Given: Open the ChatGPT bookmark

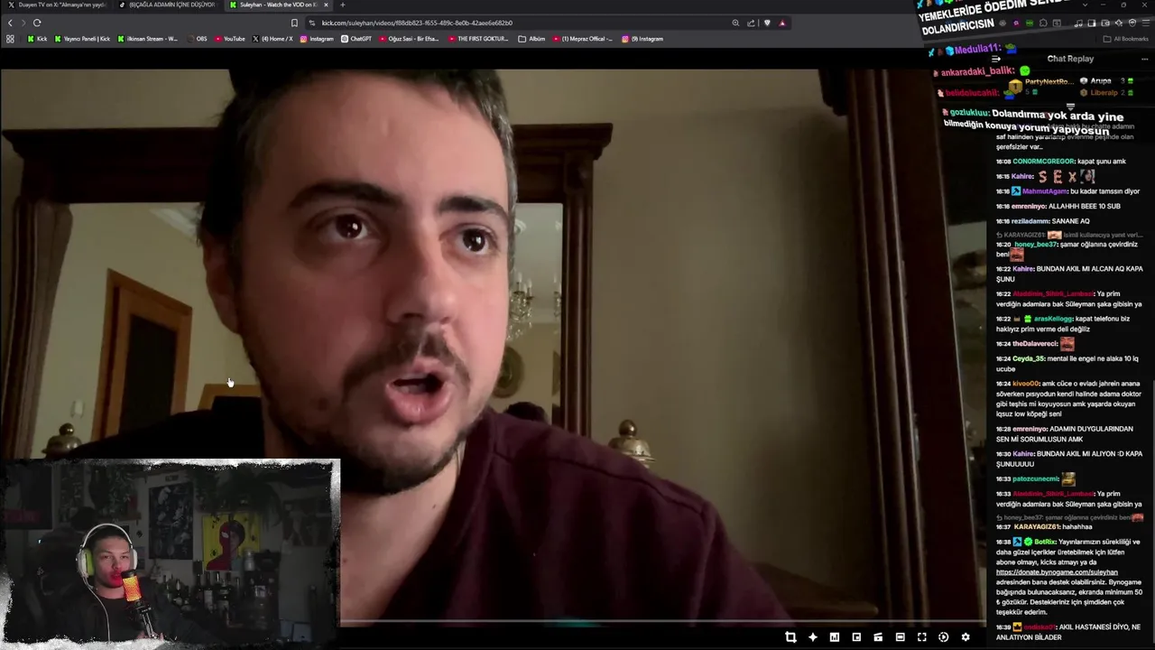Looking at the screenshot, I should click(x=356, y=39).
